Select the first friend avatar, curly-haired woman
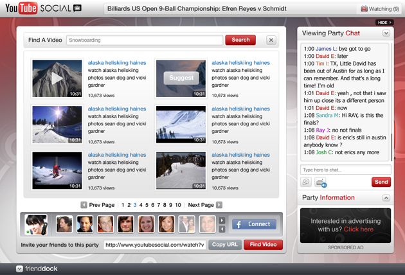The width and height of the screenshot is (405, 275). coord(64,224)
